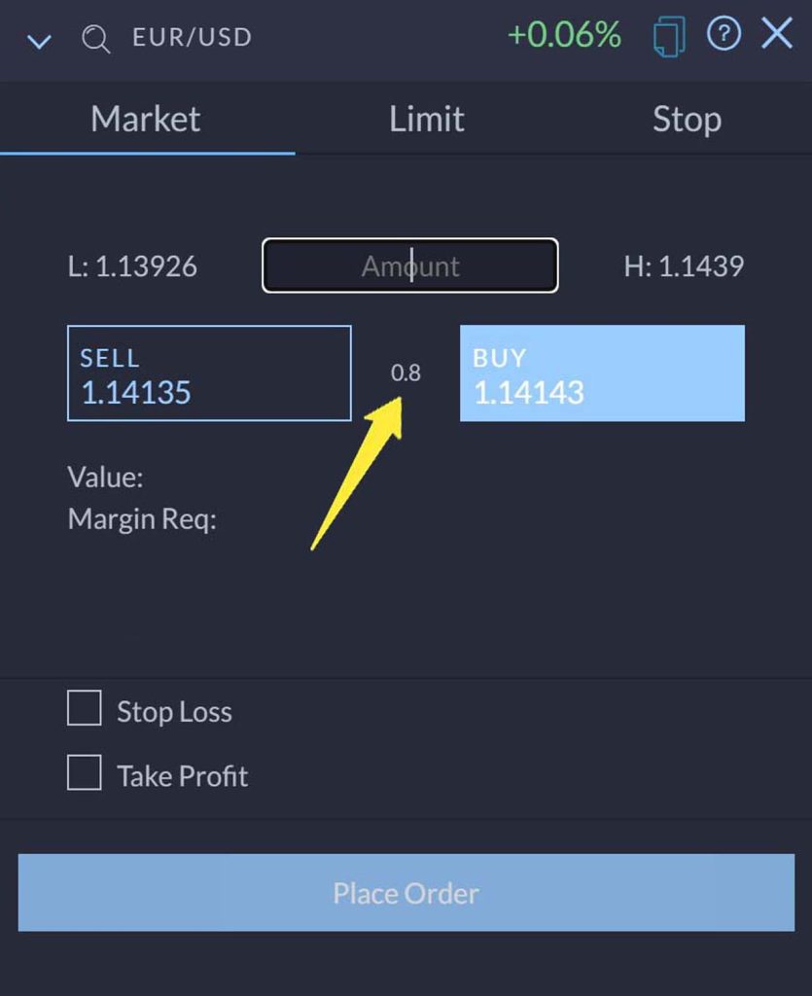Enable the Stop Loss checkbox
812x996 pixels.
85,709
